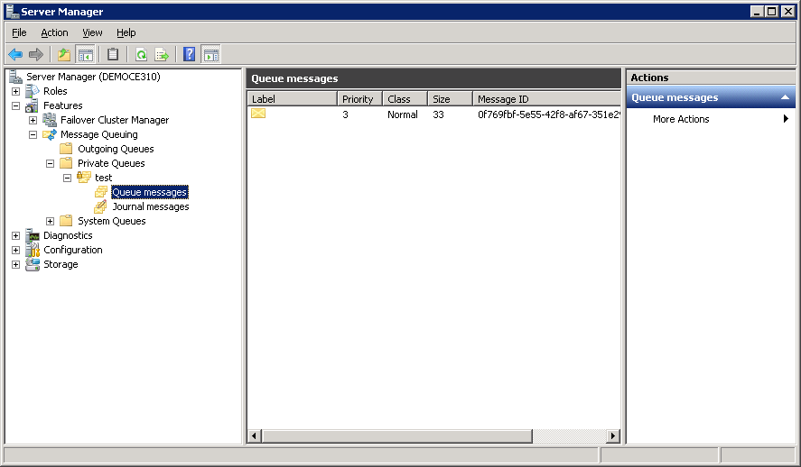The height and width of the screenshot is (467, 801).
Task: Collapse the Message Queuing node
Action: 33,134
